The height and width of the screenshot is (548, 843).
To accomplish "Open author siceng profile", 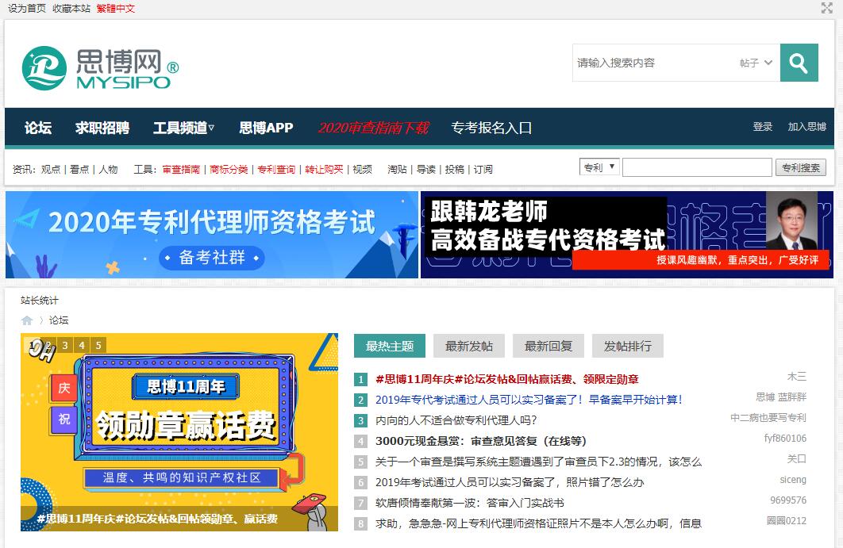I will point(793,479).
